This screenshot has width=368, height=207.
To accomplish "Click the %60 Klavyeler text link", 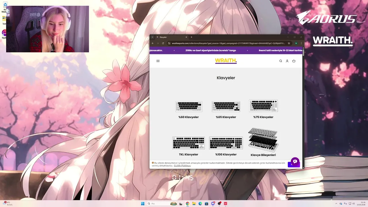I will (x=189, y=117).
